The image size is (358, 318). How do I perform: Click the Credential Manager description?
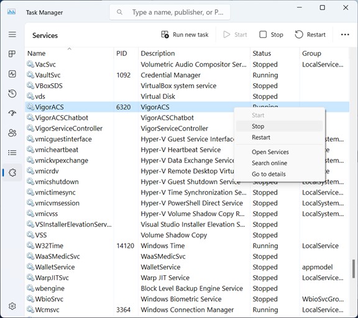170,75
